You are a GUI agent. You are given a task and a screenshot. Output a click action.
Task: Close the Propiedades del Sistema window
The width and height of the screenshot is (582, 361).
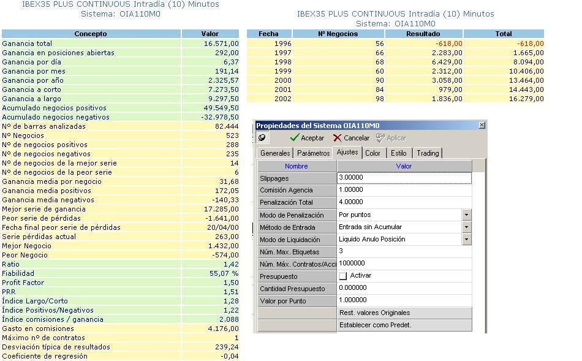tap(482, 125)
